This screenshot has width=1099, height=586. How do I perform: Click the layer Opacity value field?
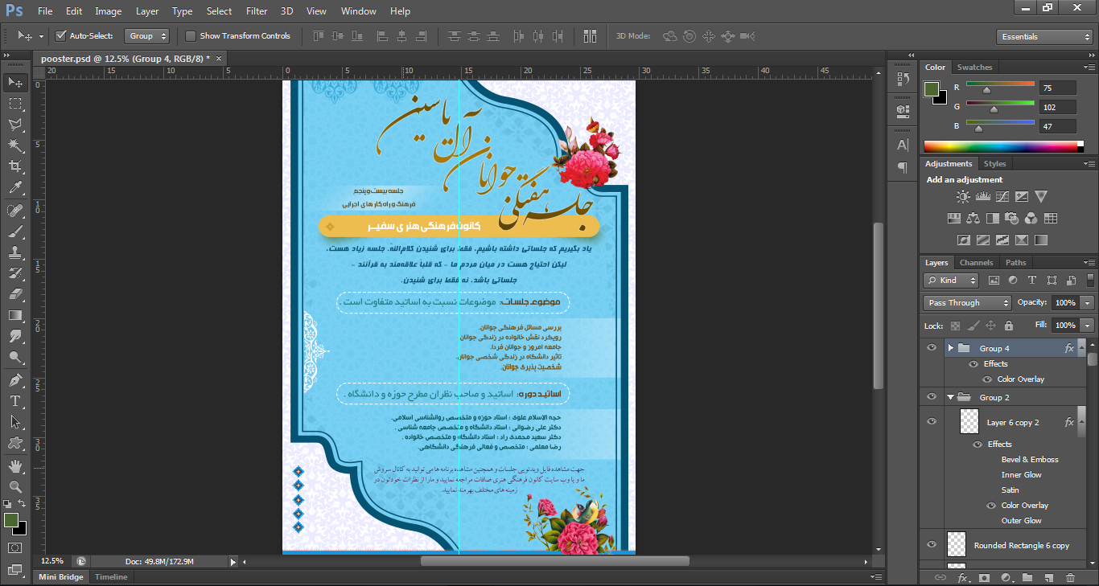(1065, 303)
